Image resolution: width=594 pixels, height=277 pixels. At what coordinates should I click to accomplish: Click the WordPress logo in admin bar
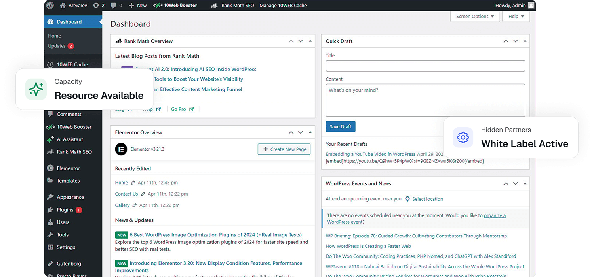pyautogui.click(x=50, y=6)
